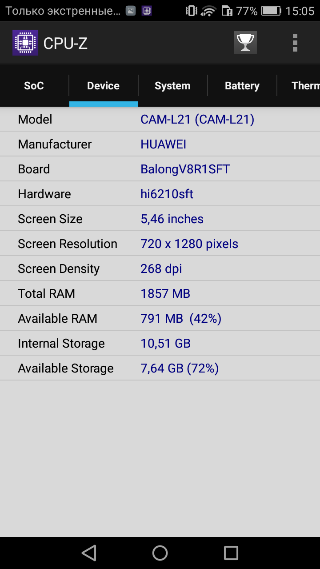
Task: Tap the Available Storage 7,64 GB row
Action: coord(160,368)
